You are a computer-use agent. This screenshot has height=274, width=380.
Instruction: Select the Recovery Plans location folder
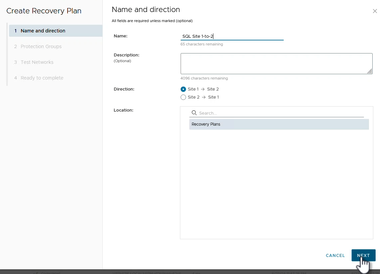tap(206, 124)
